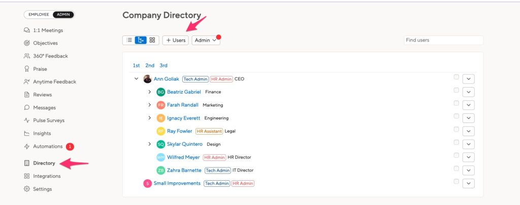Click the FR avatar for Farah Randall
The height and width of the screenshot is (205, 520).
point(161,105)
